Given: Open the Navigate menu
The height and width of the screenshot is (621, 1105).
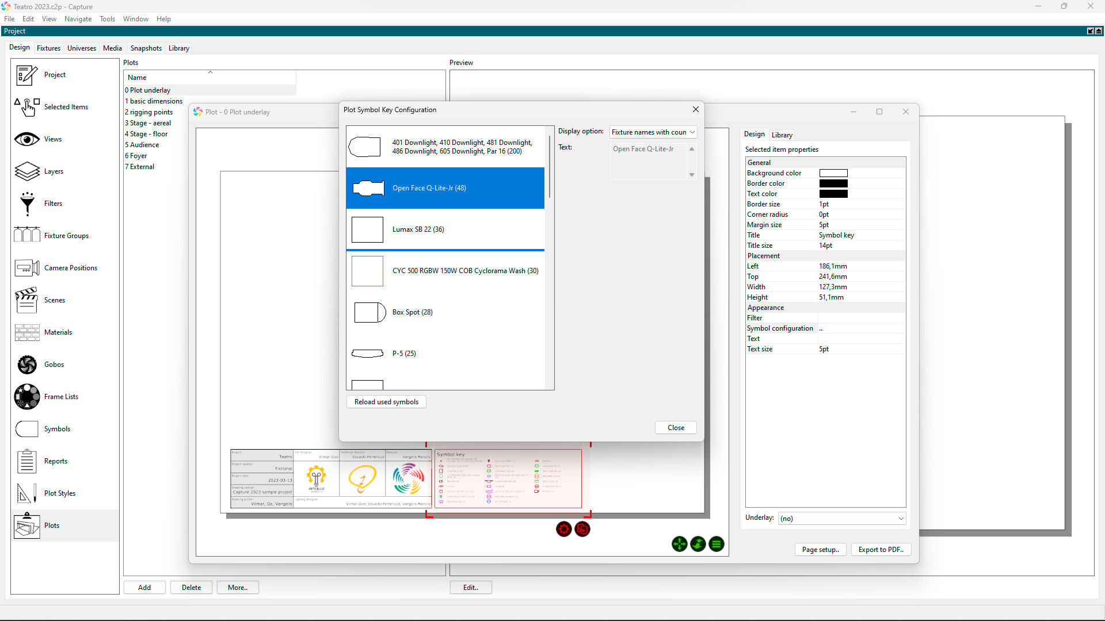Looking at the screenshot, I should (x=78, y=19).
